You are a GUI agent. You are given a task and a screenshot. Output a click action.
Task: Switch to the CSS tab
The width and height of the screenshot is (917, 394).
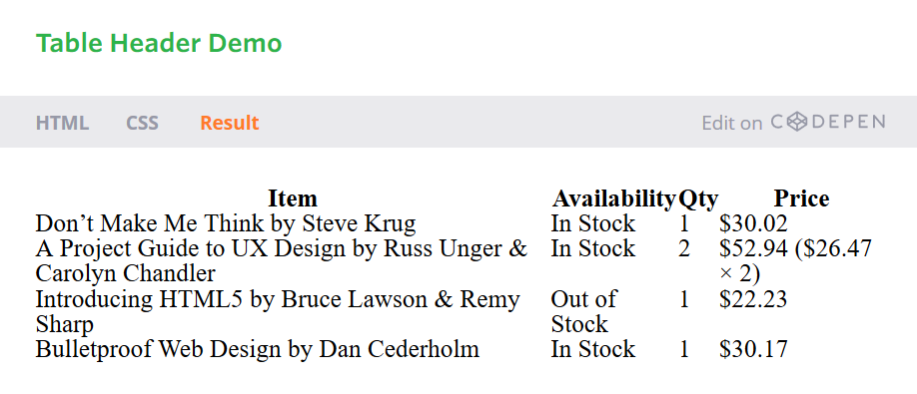(x=143, y=123)
